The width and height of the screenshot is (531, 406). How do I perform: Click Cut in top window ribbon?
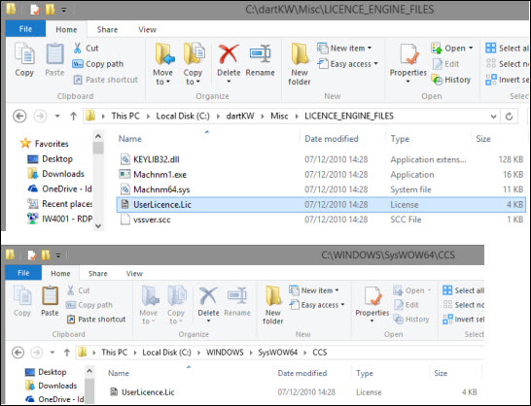pos(86,48)
